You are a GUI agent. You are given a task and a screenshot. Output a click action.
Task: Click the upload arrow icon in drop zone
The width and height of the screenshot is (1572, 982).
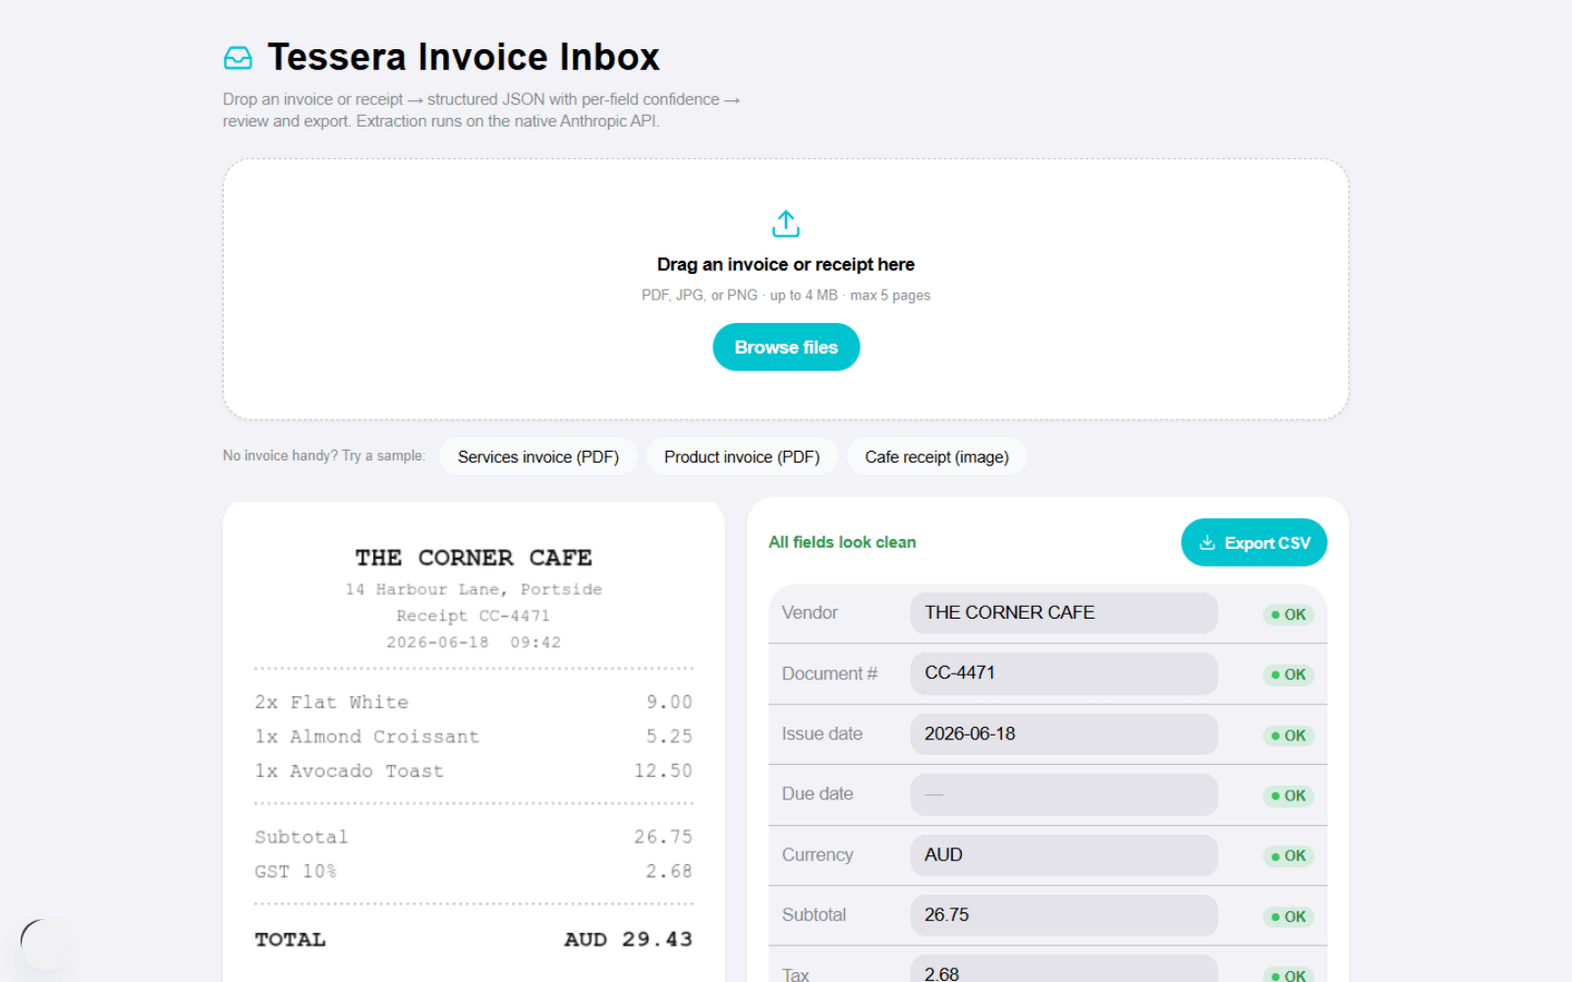(x=786, y=224)
